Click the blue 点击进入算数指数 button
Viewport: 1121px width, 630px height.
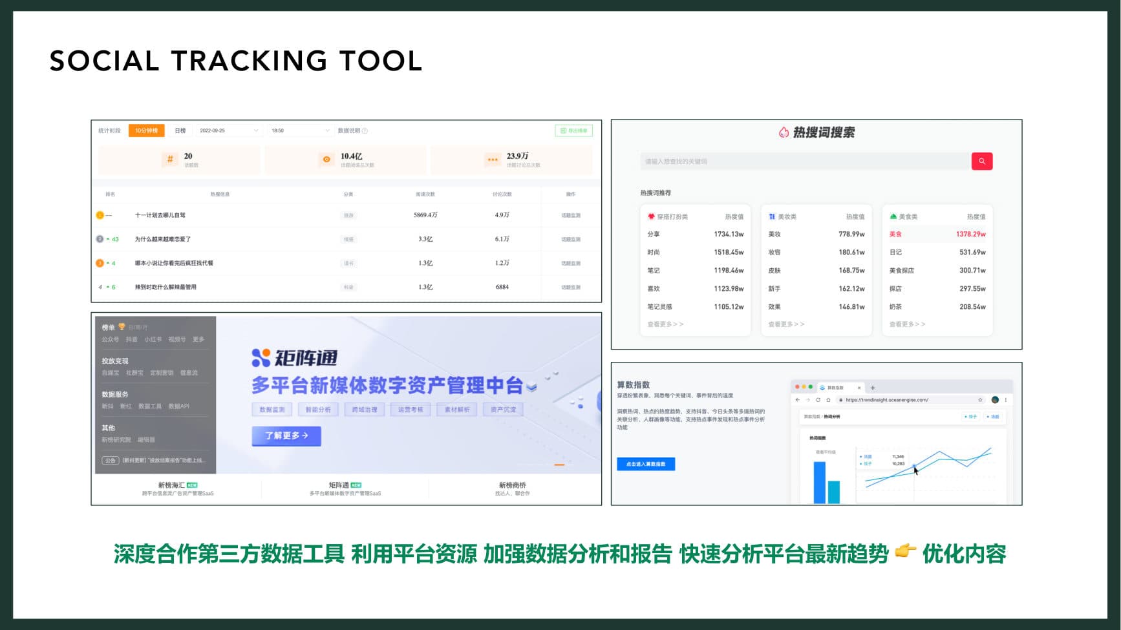pyautogui.click(x=646, y=464)
